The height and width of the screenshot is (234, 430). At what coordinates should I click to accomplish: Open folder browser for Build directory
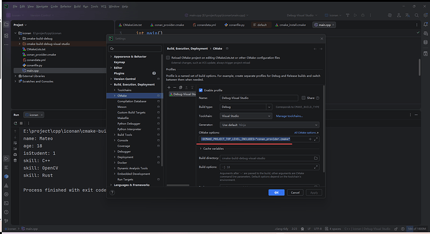pos(315,158)
